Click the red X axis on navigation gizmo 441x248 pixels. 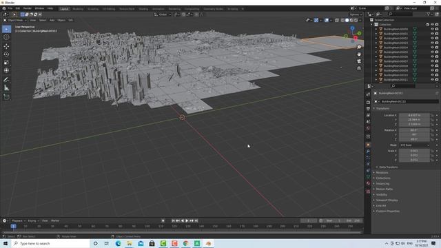coord(356,38)
